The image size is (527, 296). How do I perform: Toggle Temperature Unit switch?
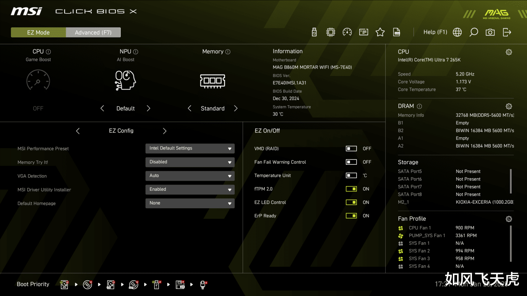[351, 175]
